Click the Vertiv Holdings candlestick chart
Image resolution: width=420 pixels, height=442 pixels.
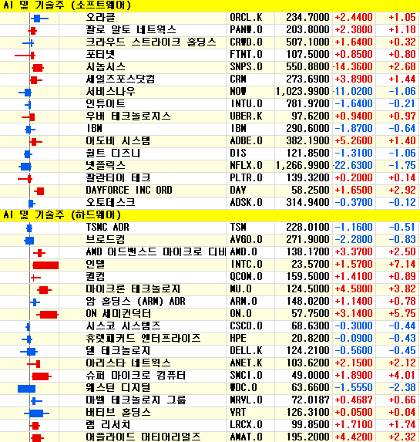(37, 413)
